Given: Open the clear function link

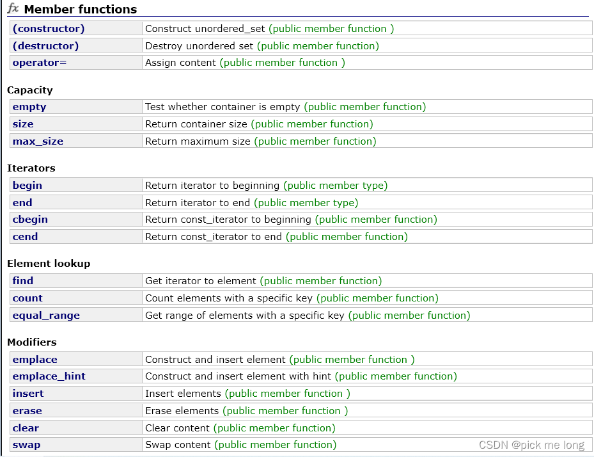Looking at the screenshot, I should 26,428.
